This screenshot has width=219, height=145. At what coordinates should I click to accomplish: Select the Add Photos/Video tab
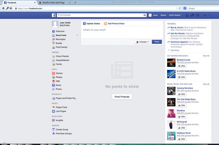coord(114,24)
